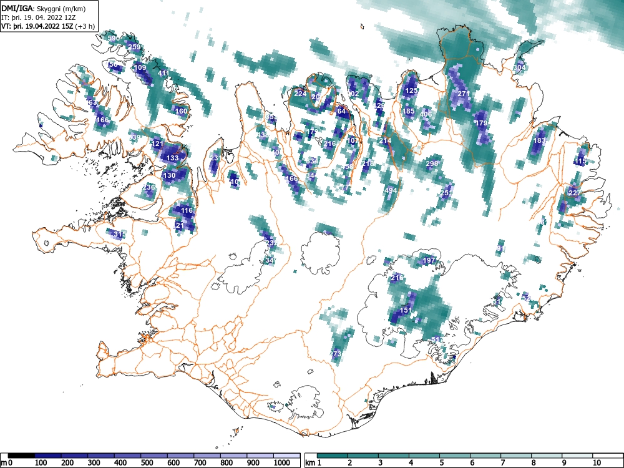Click the '1000' label on the metre scale
Image resolution: width=624 pixels, height=468 pixels.
(281, 463)
